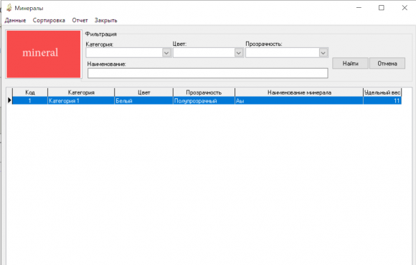Click the Закрыть menu item

tap(106, 20)
